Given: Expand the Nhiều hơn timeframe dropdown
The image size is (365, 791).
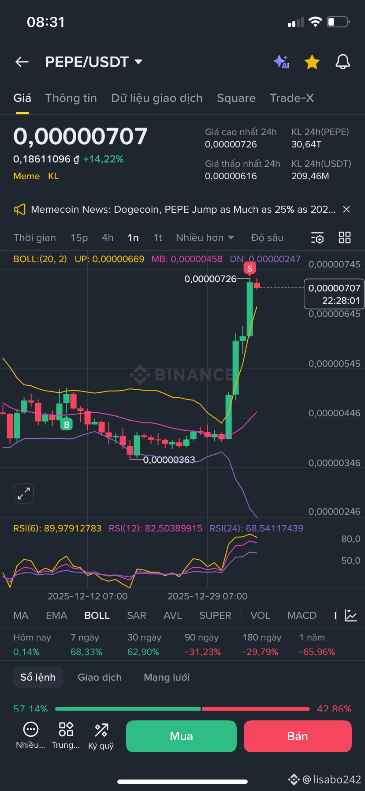Looking at the screenshot, I should (x=205, y=237).
